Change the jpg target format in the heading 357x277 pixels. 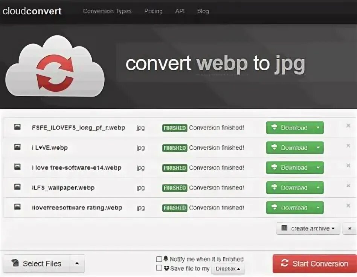[x=290, y=64]
